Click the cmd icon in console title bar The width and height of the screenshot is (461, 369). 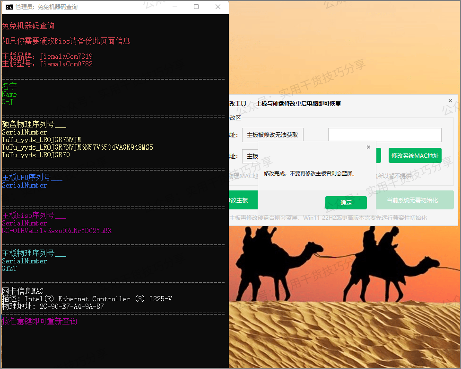[x=9, y=7]
